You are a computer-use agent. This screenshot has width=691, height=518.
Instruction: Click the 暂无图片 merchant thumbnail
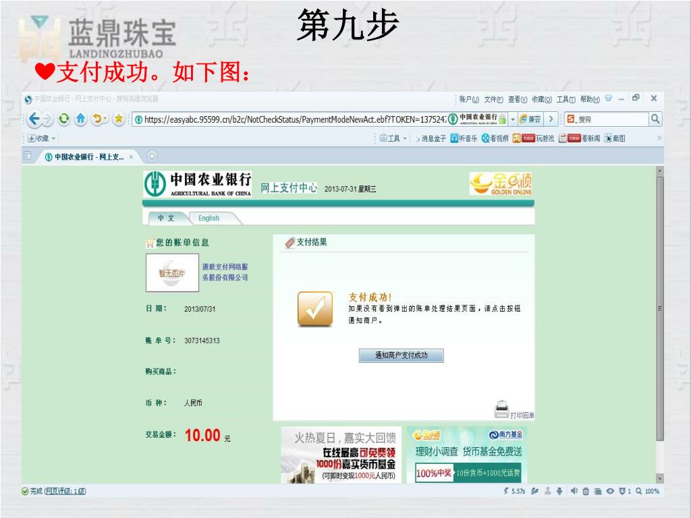coord(172,273)
